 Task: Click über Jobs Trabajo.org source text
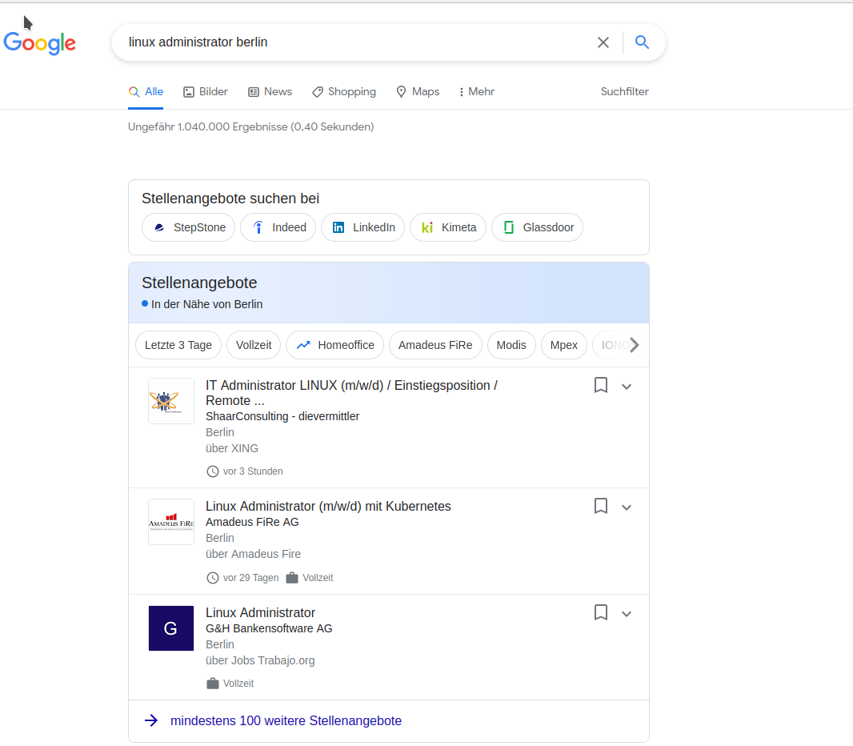click(x=260, y=660)
